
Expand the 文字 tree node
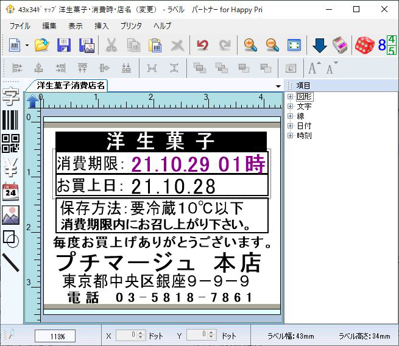click(290, 106)
